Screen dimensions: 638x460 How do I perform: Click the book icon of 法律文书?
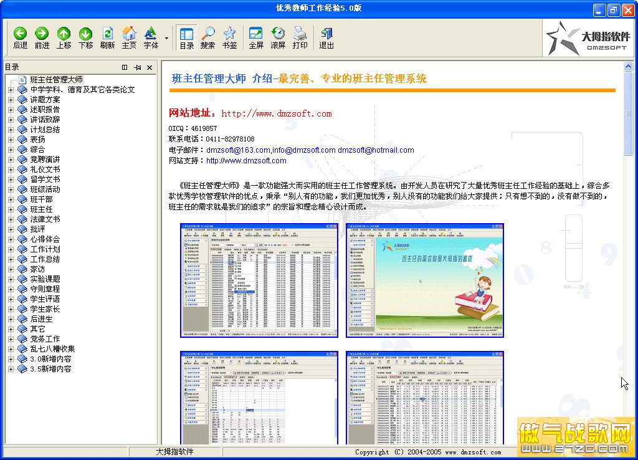[x=22, y=219]
